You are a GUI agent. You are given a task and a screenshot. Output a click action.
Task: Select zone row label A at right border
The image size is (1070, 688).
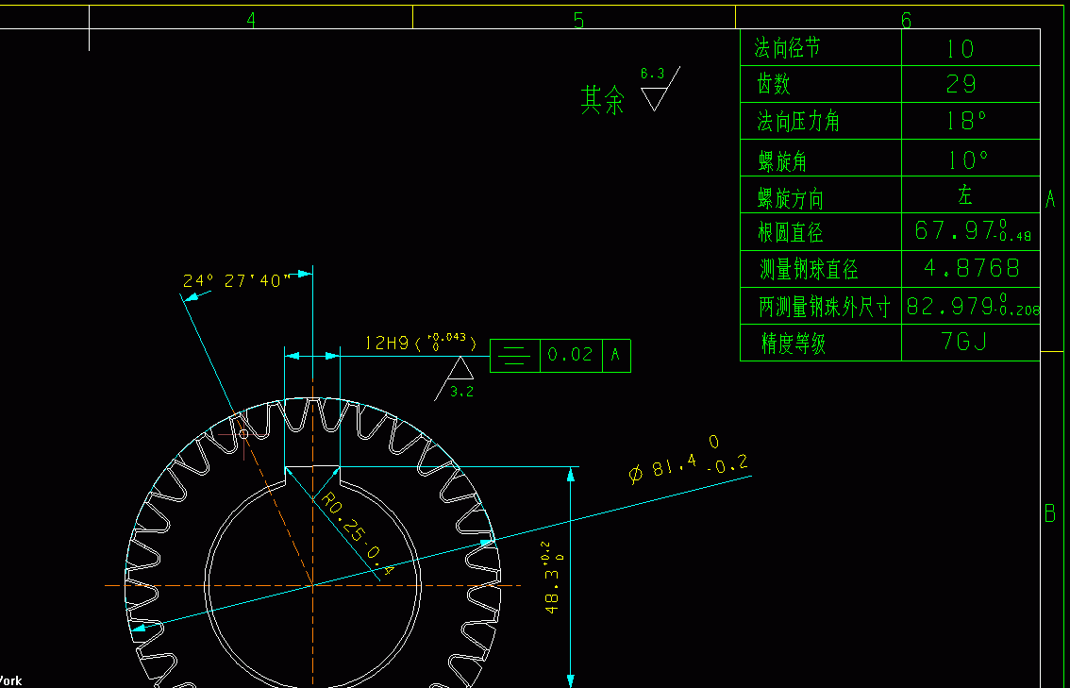tap(1050, 198)
